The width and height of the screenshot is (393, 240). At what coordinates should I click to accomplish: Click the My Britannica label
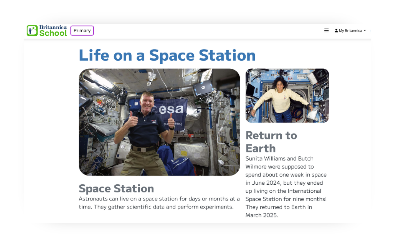pyautogui.click(x=350, y=31)
